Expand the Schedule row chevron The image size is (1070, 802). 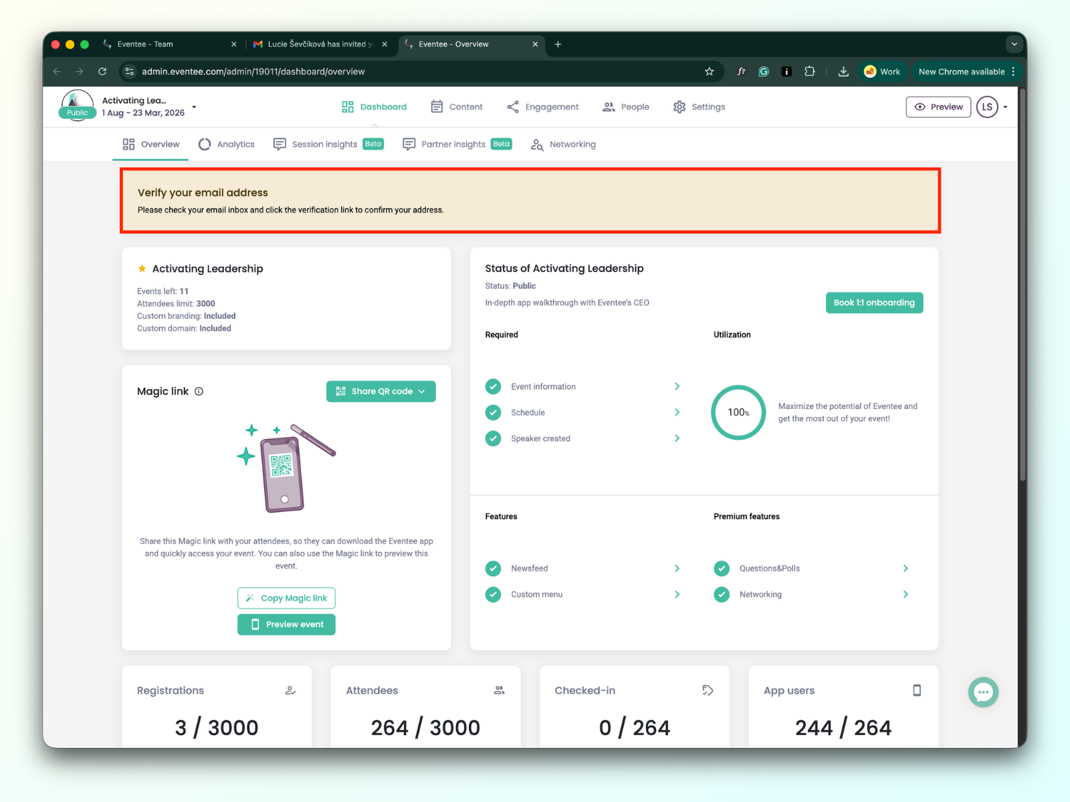[x=677, y=412]
